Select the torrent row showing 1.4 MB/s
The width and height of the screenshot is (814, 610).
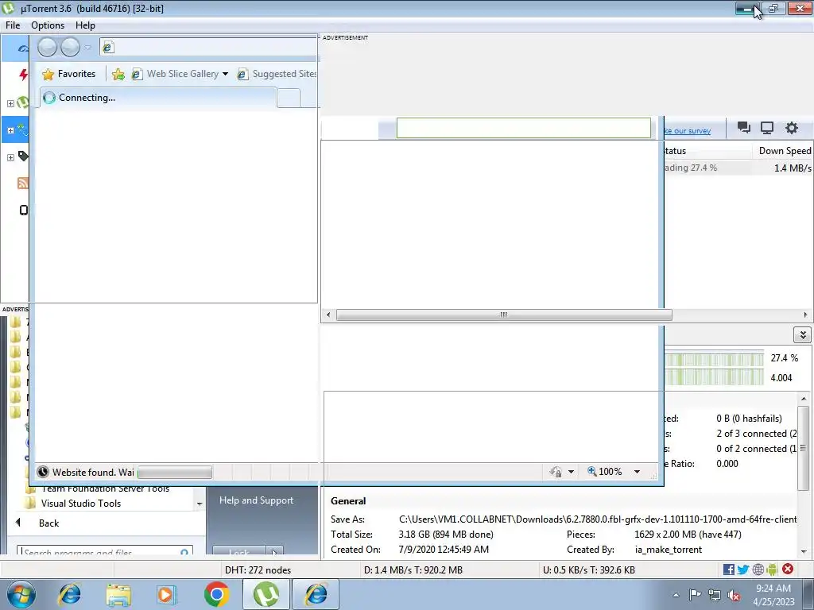[738, 168]
